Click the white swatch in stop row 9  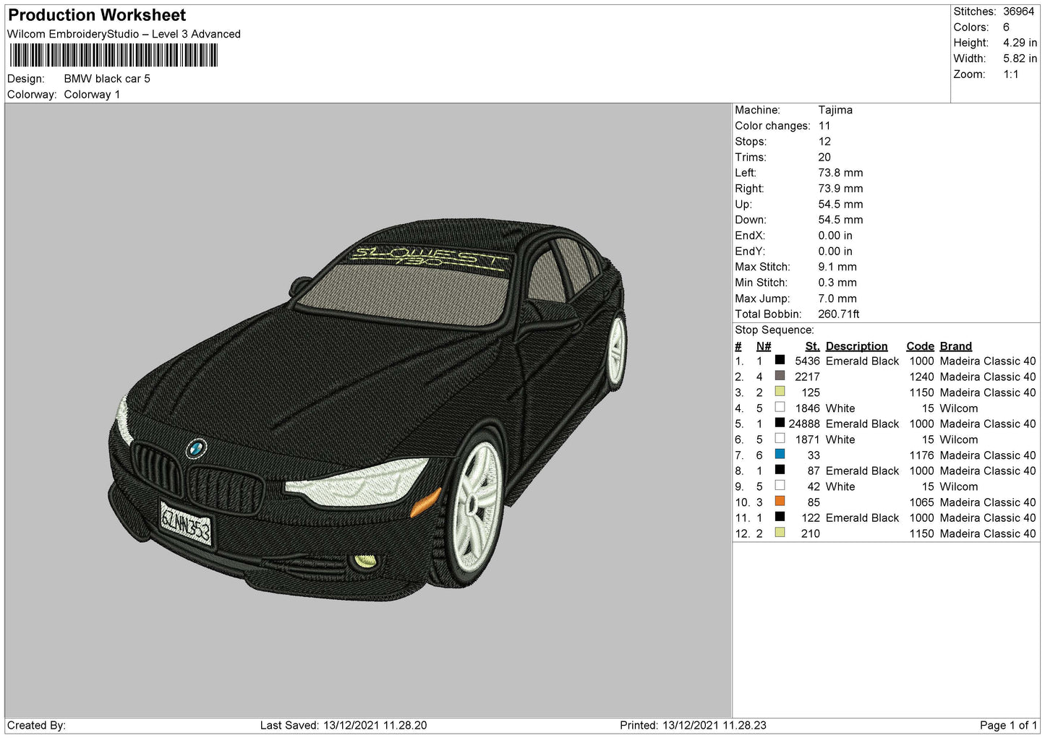click(780, 486)
